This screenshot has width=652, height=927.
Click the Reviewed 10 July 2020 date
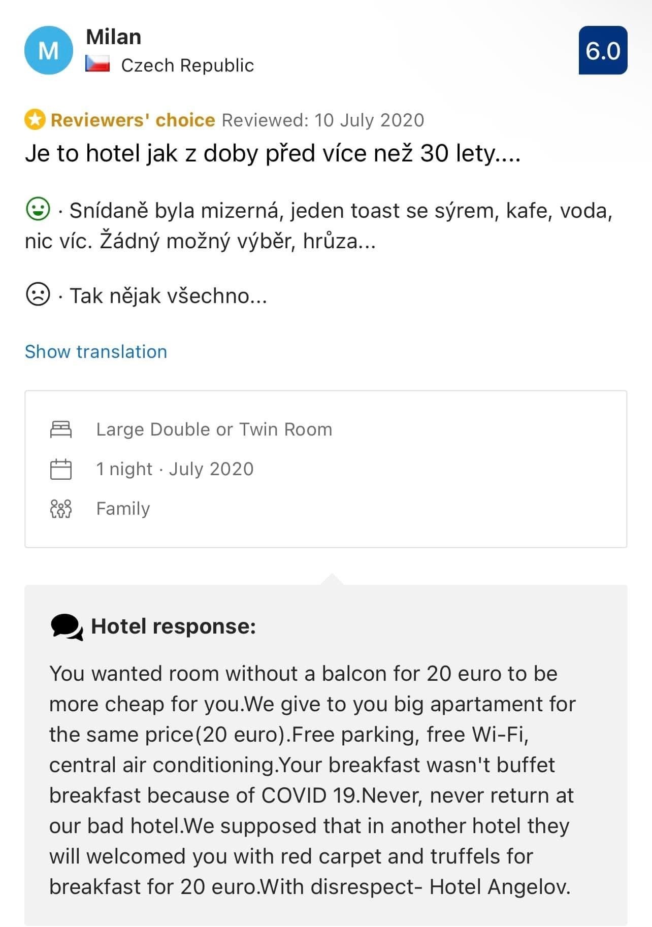[323, 120]
